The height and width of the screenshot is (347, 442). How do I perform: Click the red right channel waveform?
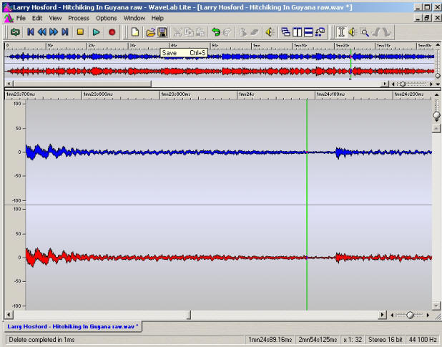(228, 258)
